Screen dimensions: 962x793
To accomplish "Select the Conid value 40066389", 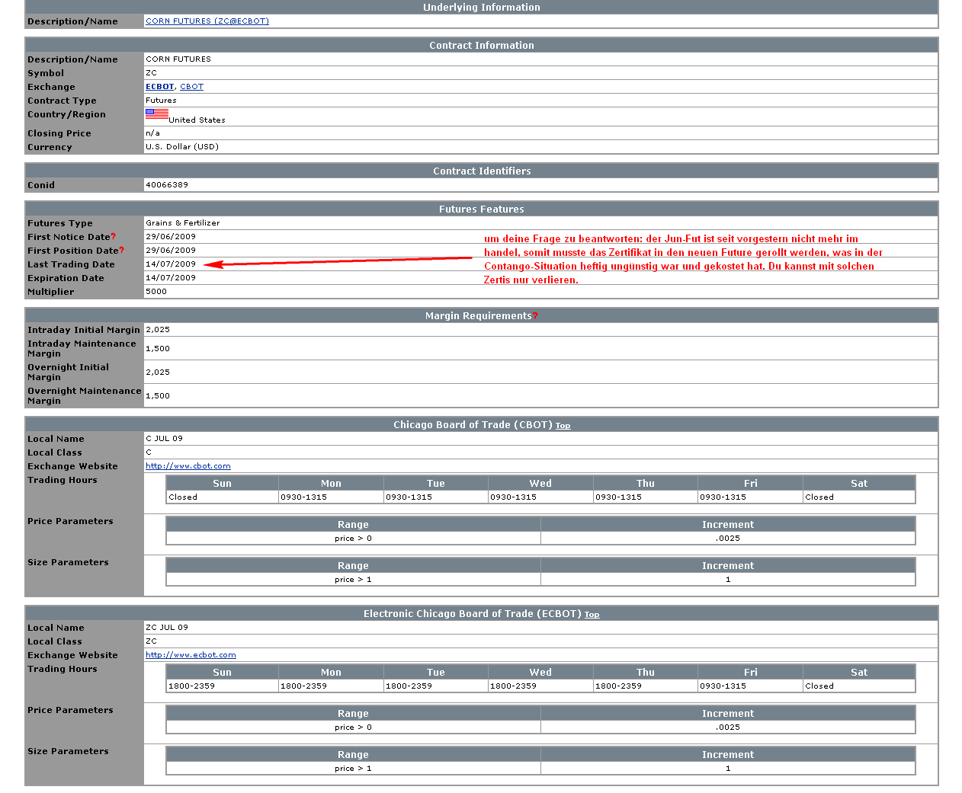I will pyautogui.click(x=167, y=185).
